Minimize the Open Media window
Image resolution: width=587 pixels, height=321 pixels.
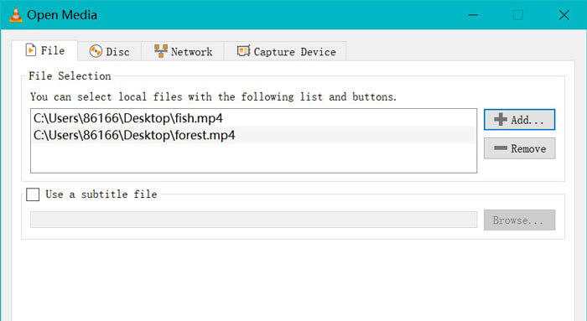(x=473, y=15)
